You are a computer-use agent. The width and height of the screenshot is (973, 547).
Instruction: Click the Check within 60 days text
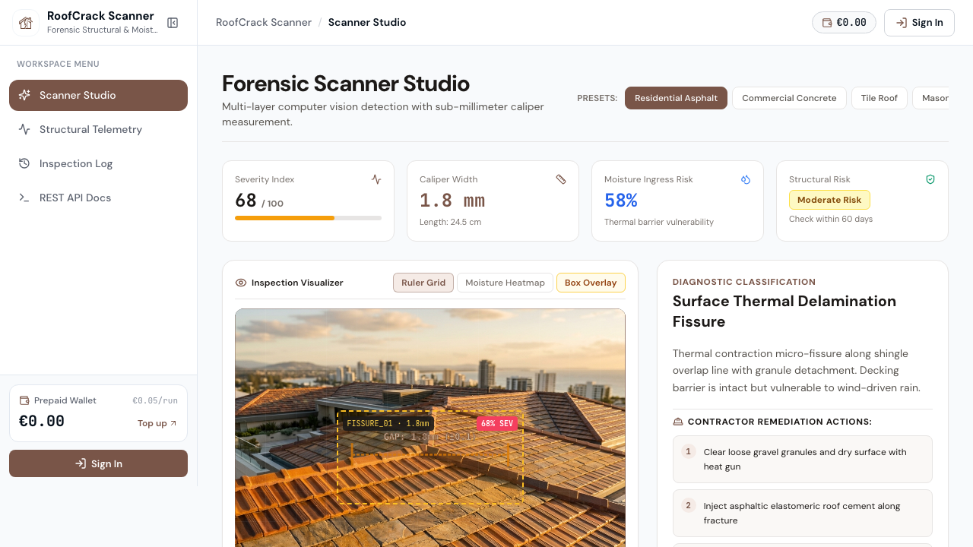831,219
